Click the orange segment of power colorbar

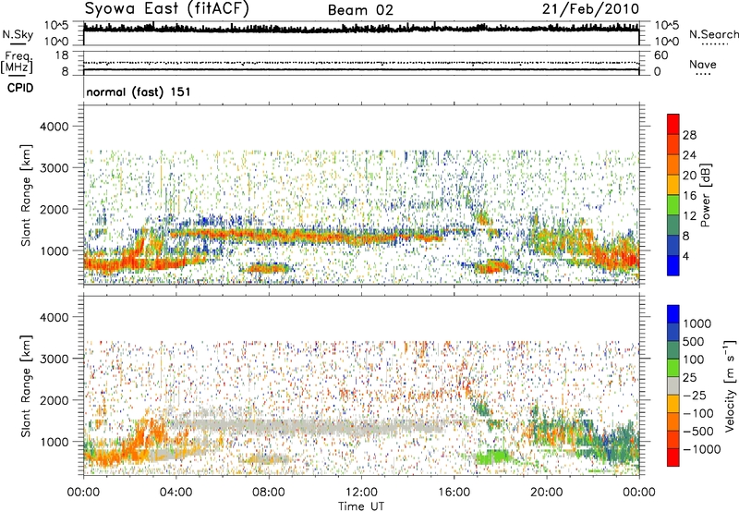(x=673, y=165)
